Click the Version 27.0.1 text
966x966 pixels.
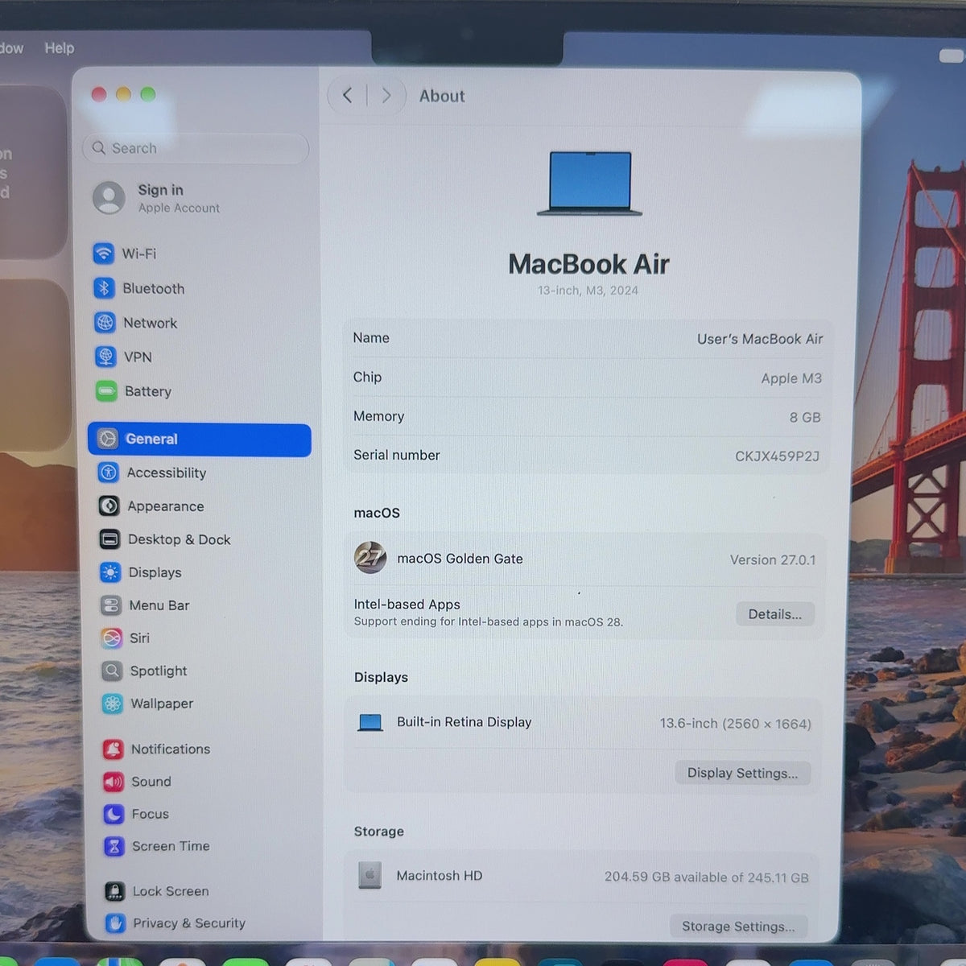(x=773, y=559)
